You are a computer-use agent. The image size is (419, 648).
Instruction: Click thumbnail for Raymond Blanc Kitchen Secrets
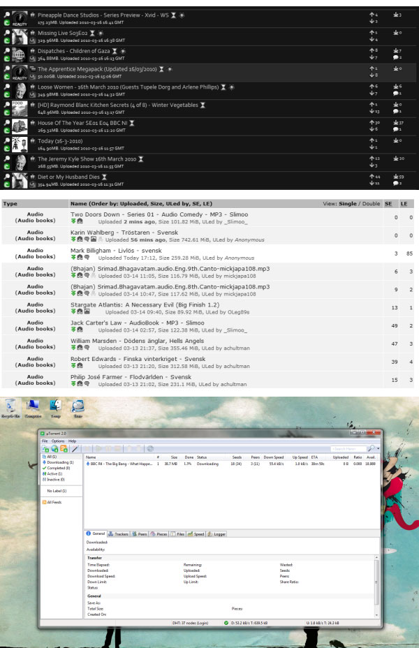point(20,108)
